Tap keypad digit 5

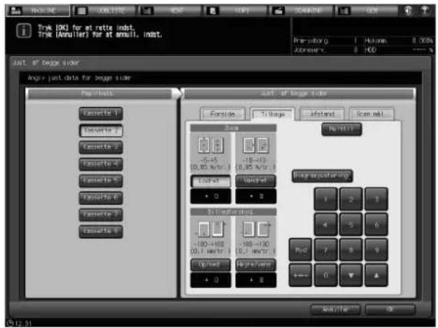[x=351, y=225]
